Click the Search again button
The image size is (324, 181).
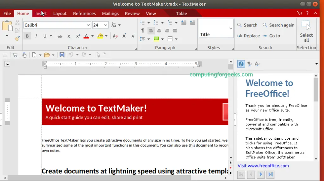pyautogui.click(x=278, y=25)
